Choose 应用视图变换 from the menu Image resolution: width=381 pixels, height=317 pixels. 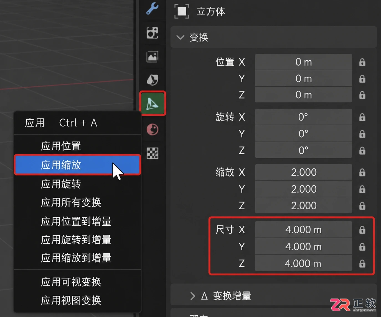pyautogui.click(x=78, y=300)
